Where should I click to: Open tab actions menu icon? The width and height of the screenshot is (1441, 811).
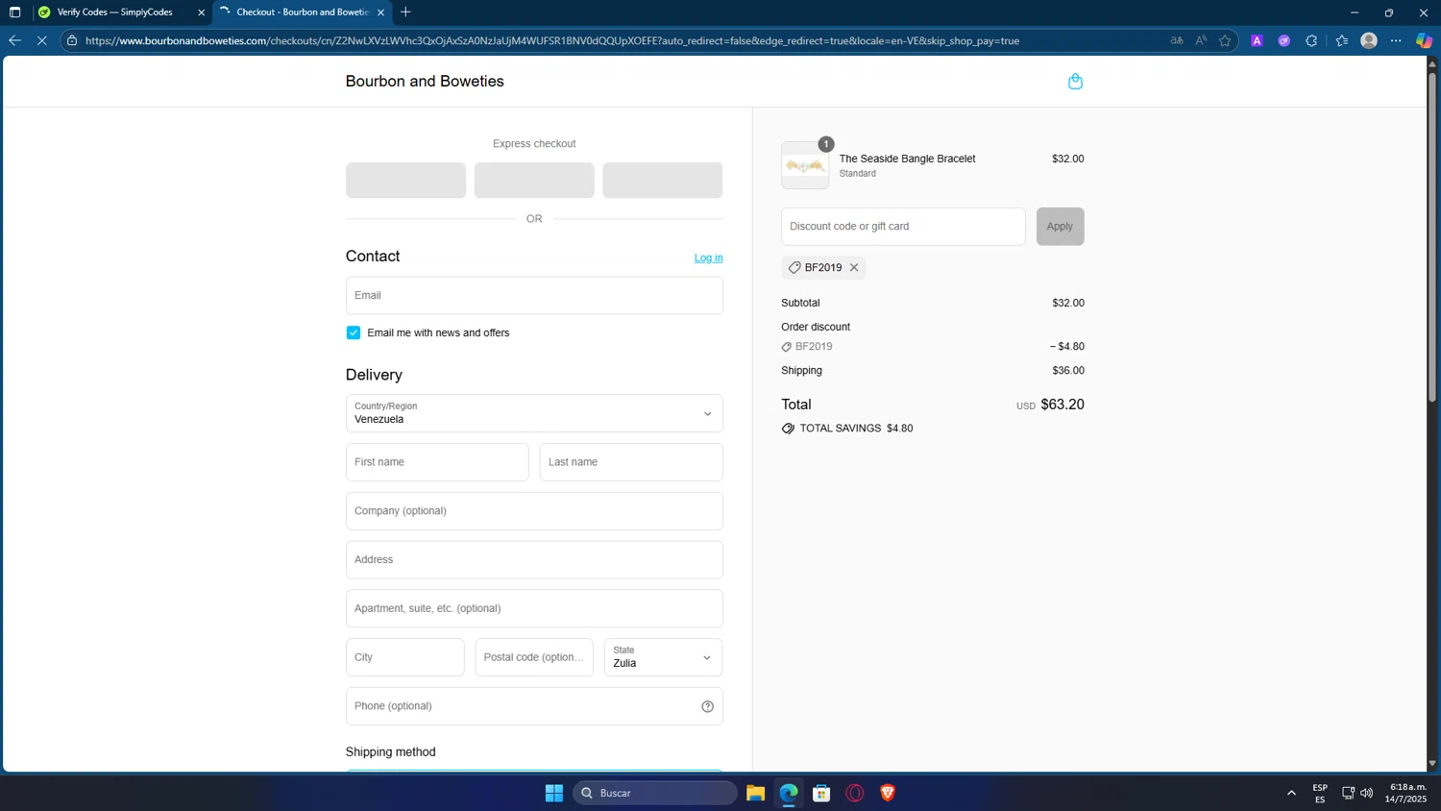coord(14,12)
